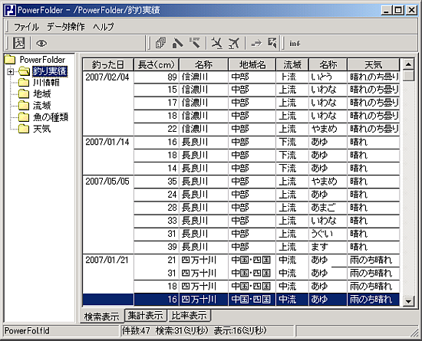The height and width of the screenshot is (341, 422).
Task: Click the right arrow toolbar icon
Action: 256,43
